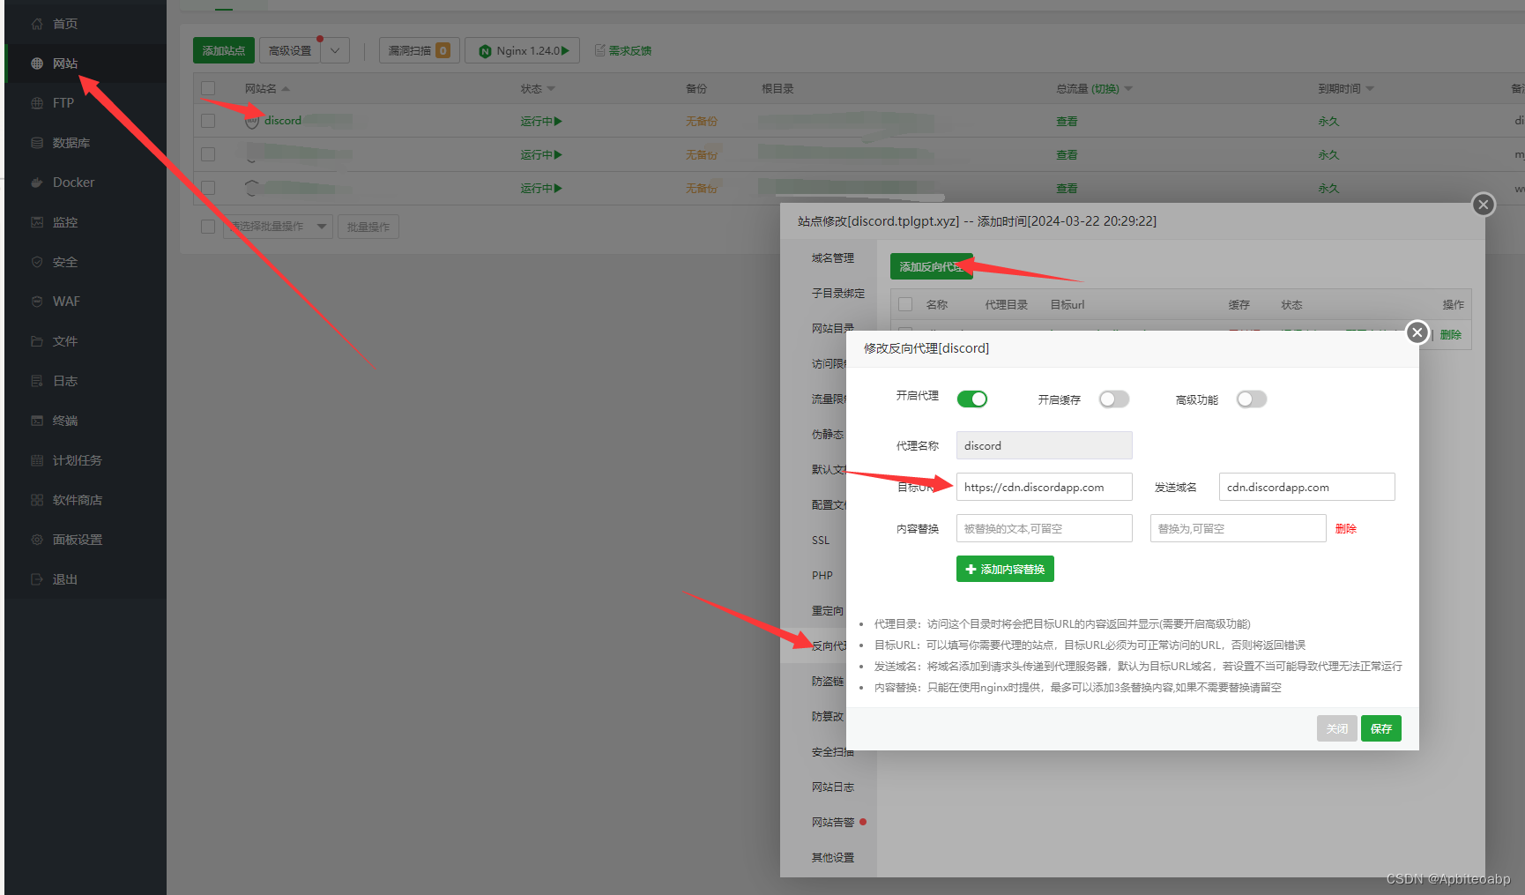
Task: Expand the Nginx 1.24.0 arrow
Action: pyautogui.click(x=565, y=50)
